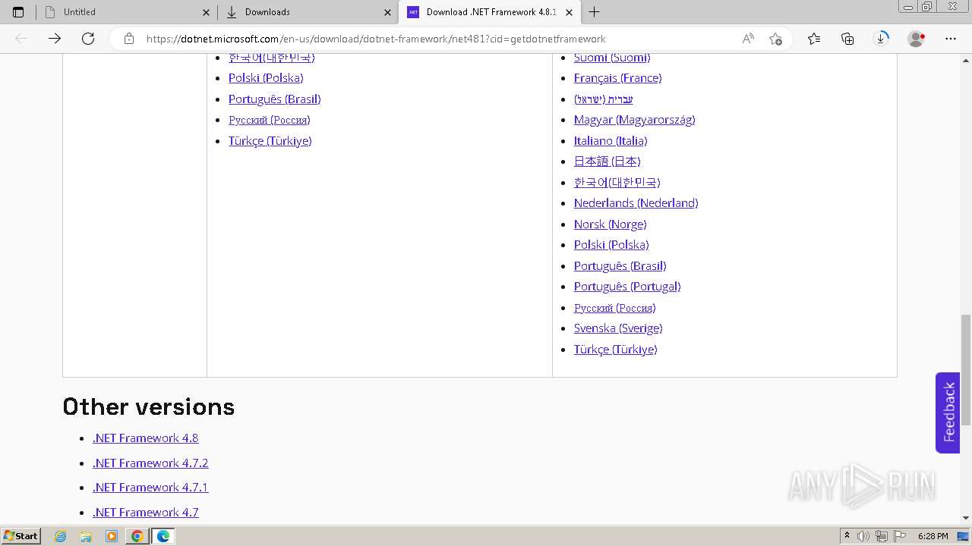The height and width of the screenshot is (546, 972).
Task: Close the Untitled tab
Action: [x=206, y=12]
